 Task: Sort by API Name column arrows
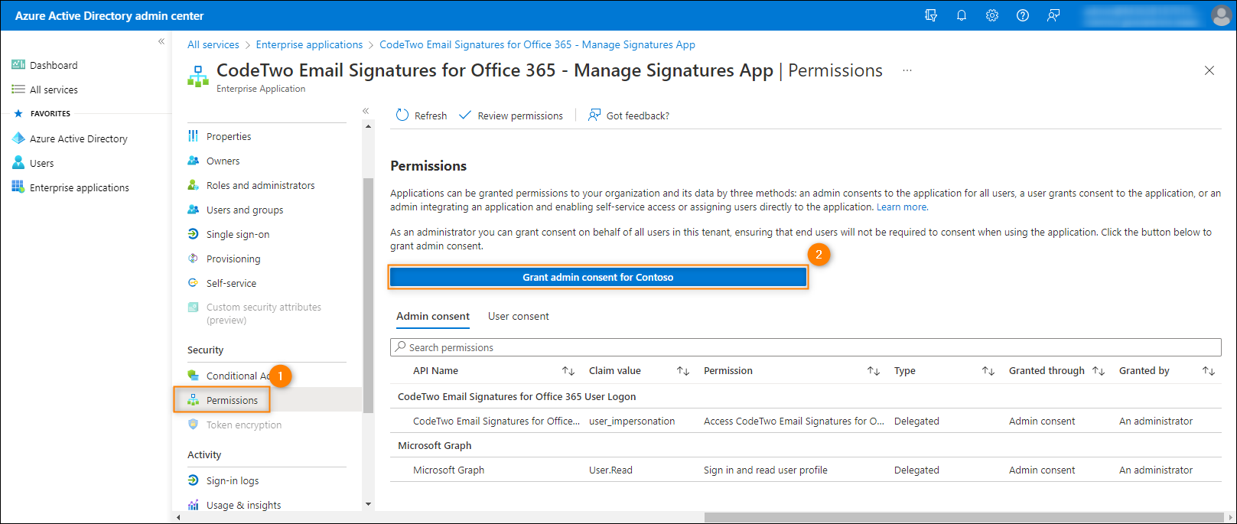click(x=568, y=371)
